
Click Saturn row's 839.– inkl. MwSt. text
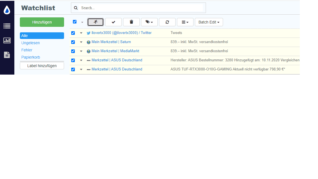point(199,42)
